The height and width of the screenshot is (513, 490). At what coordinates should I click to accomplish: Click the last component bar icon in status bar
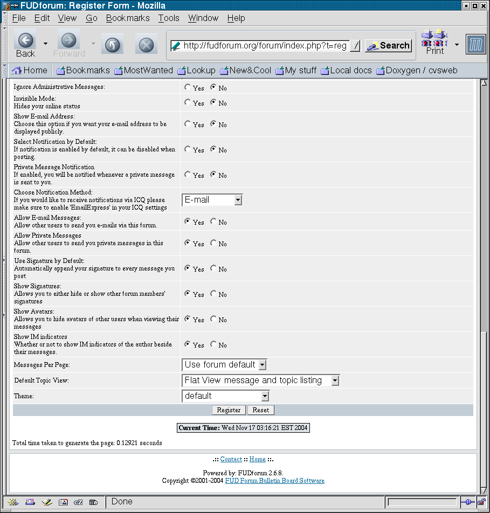point(94,502)
